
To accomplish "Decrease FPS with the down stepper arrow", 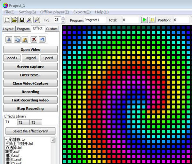I will coord(63,21).
